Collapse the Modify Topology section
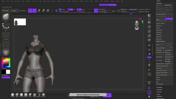Screen dimensions: 176x99 tap(160, 41)
